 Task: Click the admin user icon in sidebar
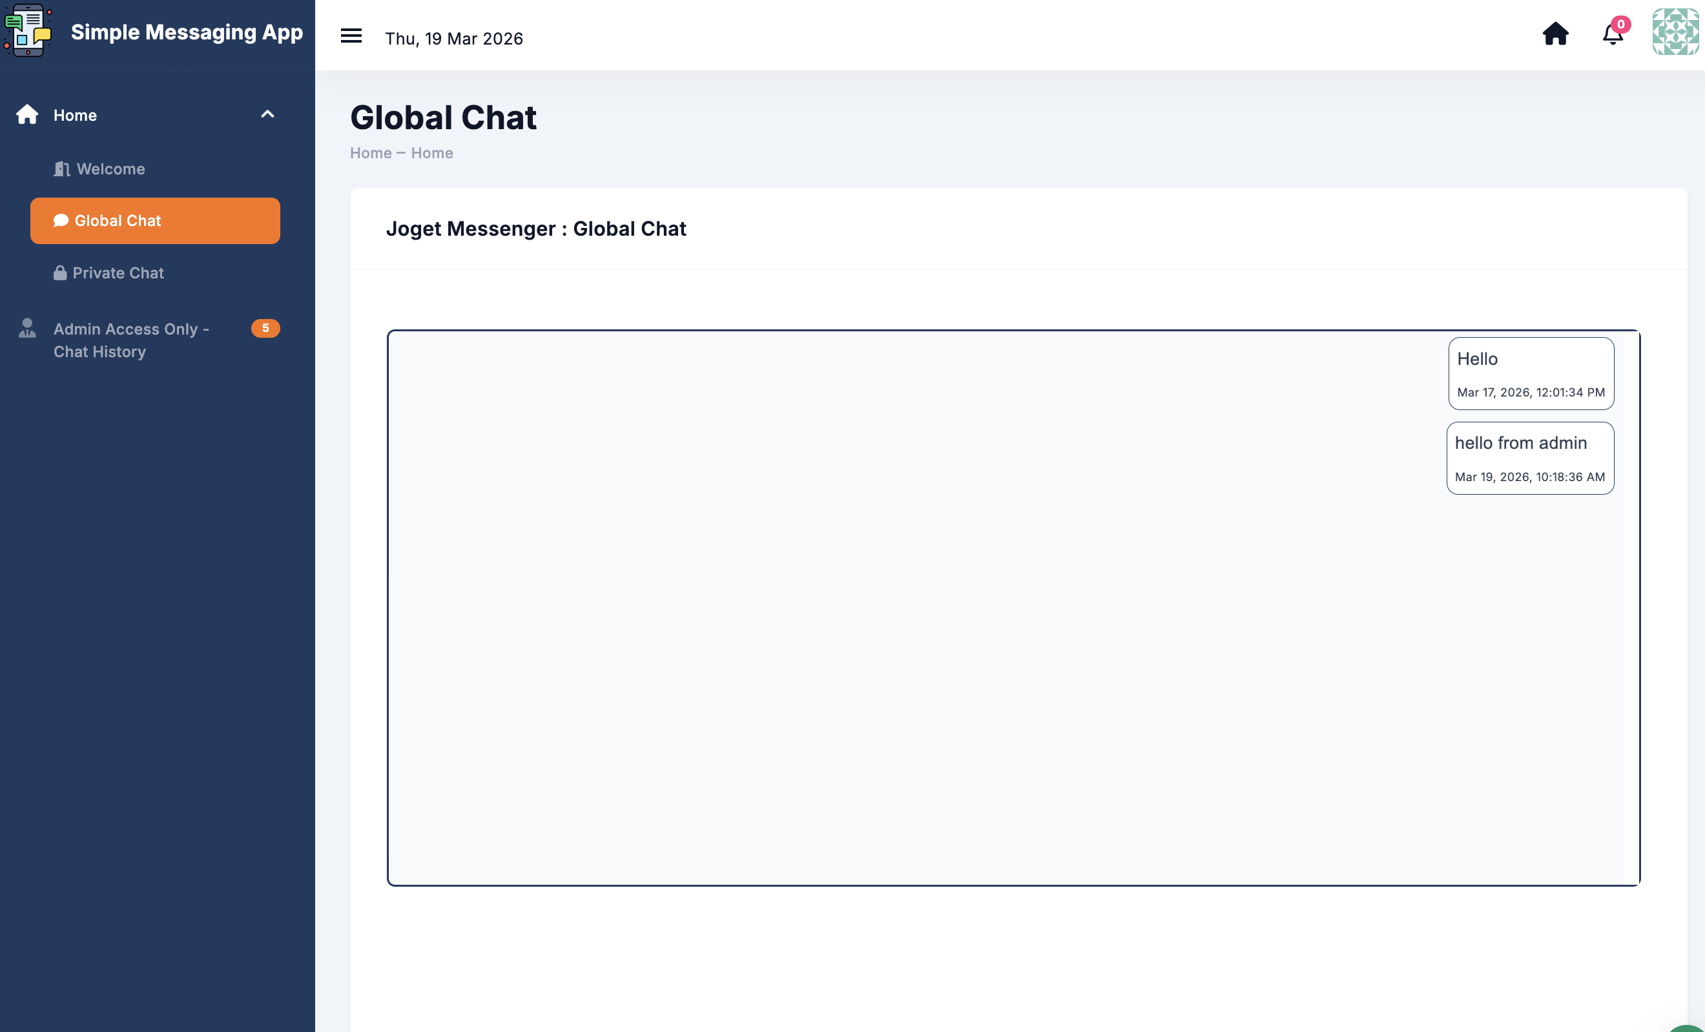tap(27, 328)
